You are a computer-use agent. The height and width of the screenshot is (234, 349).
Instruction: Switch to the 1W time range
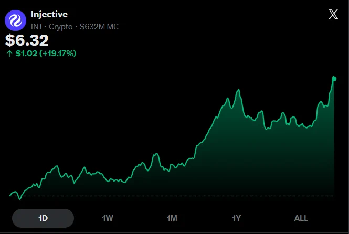coord(108,218)
